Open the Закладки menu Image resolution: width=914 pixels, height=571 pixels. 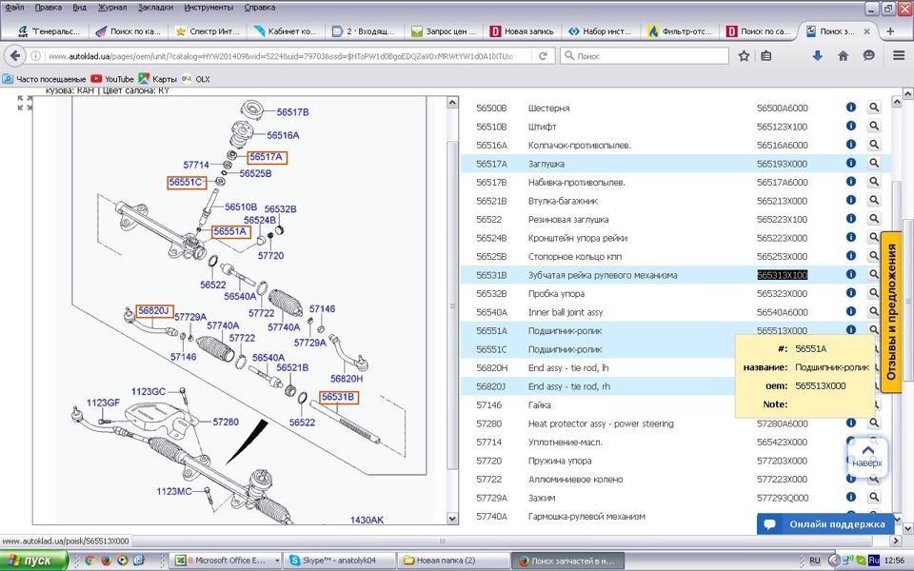[x=155, y=7]
